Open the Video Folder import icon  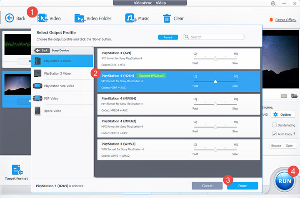80,18
